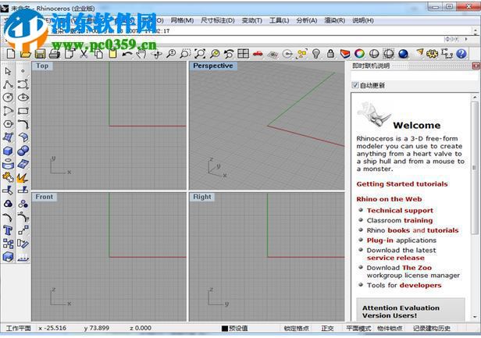Click the red car icon in the toolbar
The width and height of the screenshot is (481, 338).
(258, 55)
